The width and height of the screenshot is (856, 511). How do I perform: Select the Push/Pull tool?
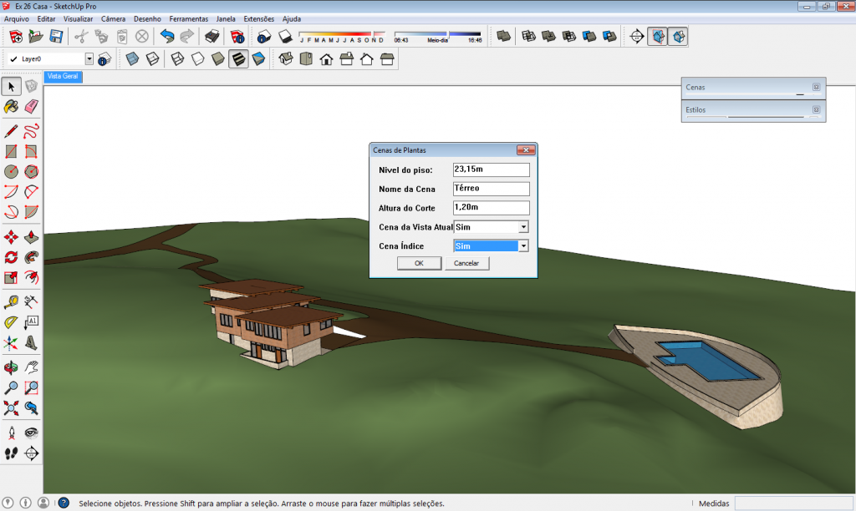(x=31, y=237)
